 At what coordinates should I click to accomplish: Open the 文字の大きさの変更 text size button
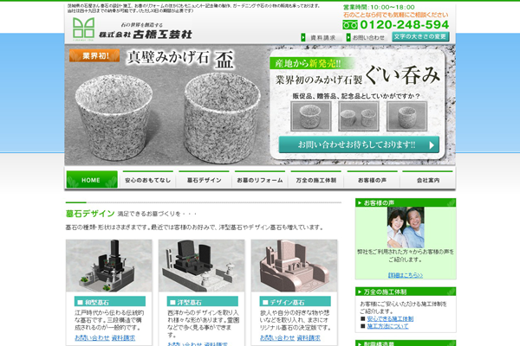click(420, 37)
